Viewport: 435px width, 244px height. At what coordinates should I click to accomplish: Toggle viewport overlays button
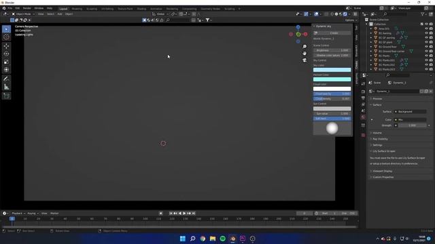(x=316, y=14)
